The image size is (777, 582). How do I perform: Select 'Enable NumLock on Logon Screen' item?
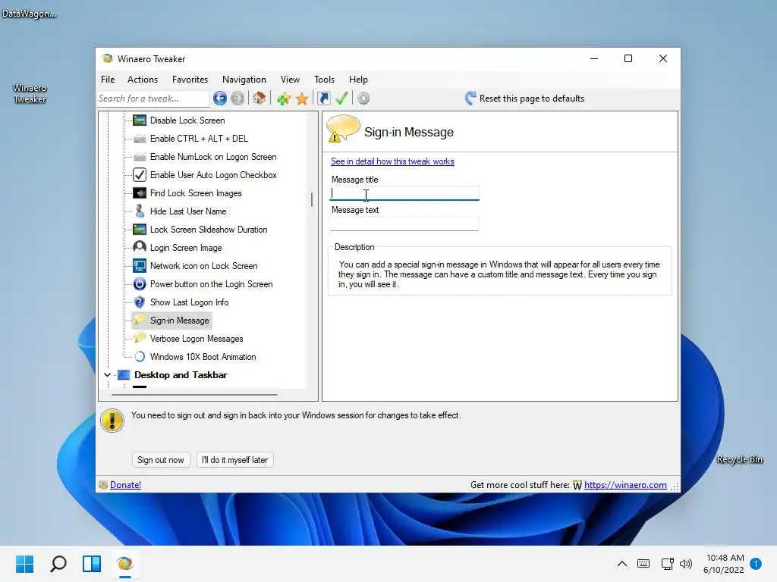[x=213, y=157]
